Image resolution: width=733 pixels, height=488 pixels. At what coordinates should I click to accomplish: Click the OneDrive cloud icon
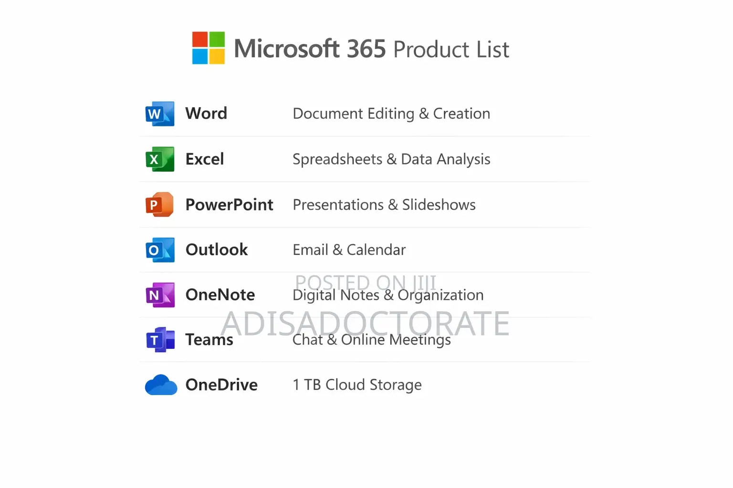161,385
